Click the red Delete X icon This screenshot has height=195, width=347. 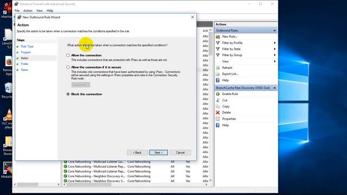tap(218, 113)
